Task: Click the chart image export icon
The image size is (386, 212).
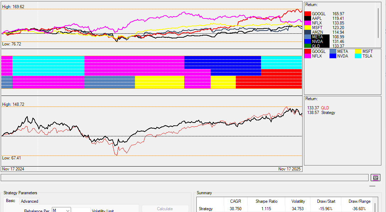Action: 375,178
